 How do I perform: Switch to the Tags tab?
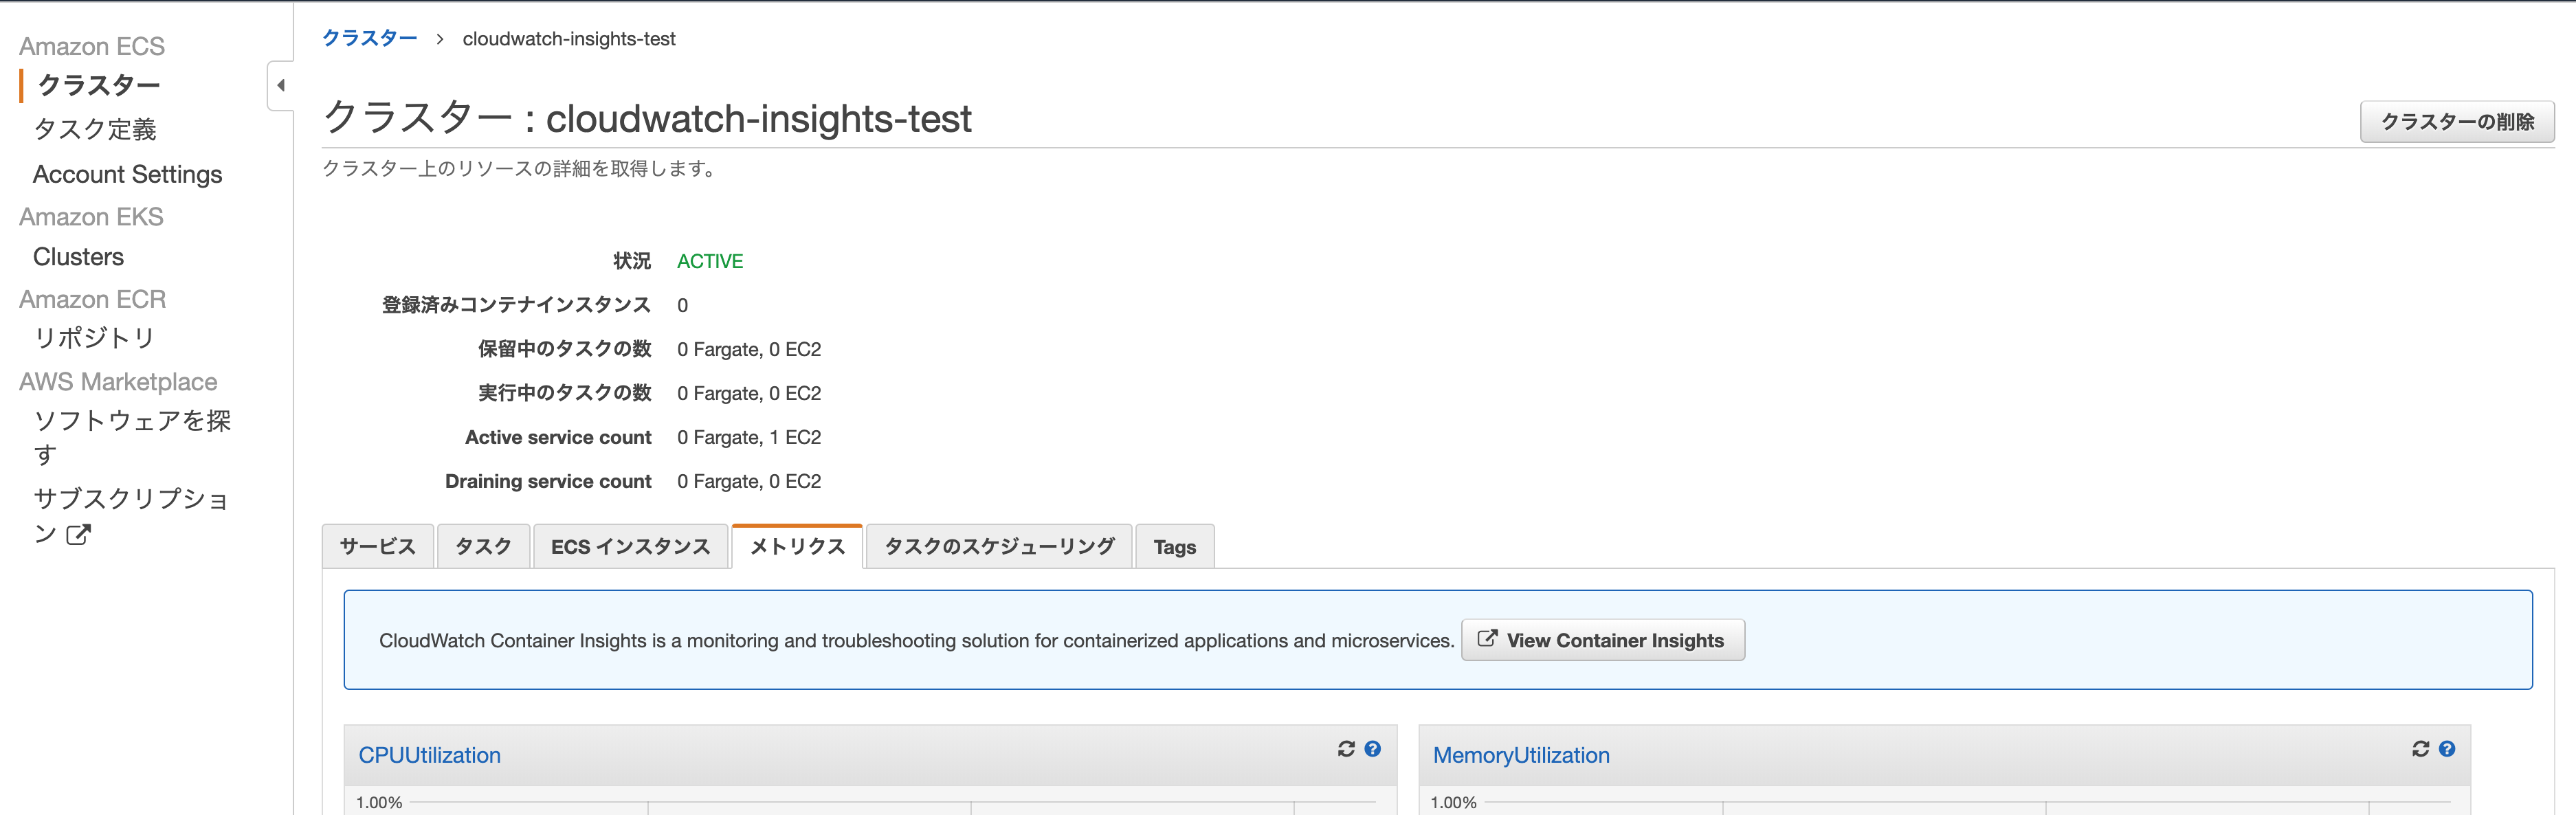point(1174,547)
